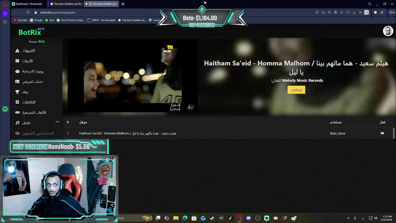The image size is (396, 223).
Task: Open حساب تعريفي profile sidebar item
Action: (x=29, y=81)
